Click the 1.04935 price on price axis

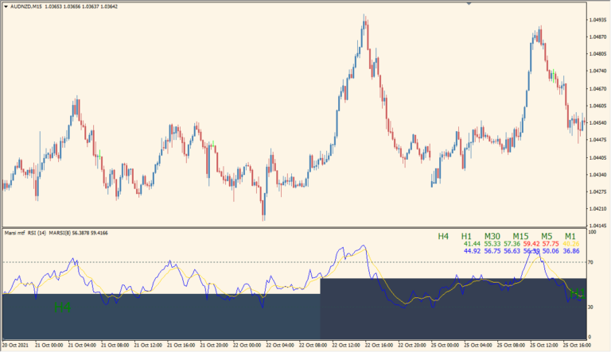(598, 20)
